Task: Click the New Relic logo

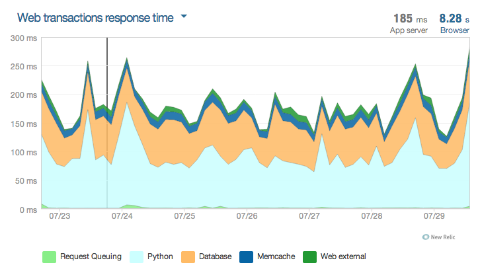Action: click(445, 236)
